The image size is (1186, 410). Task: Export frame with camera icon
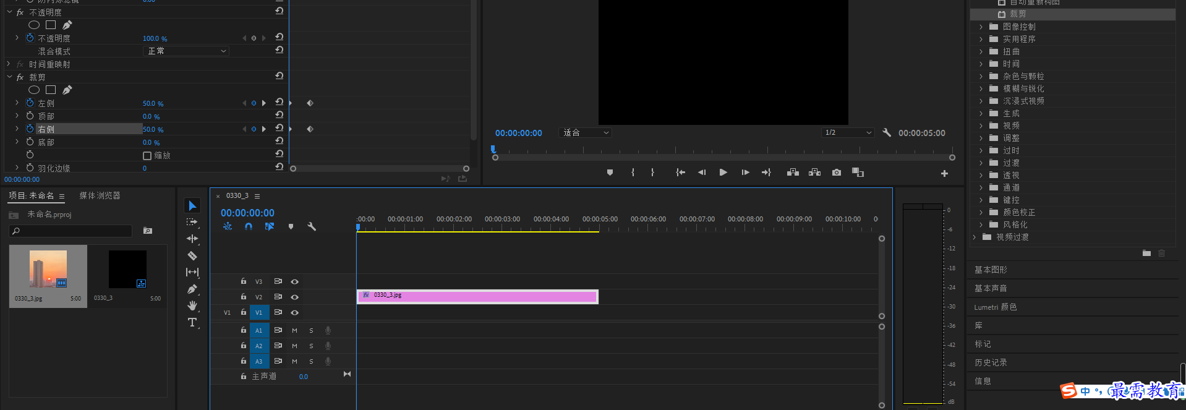tap(836, 173)
